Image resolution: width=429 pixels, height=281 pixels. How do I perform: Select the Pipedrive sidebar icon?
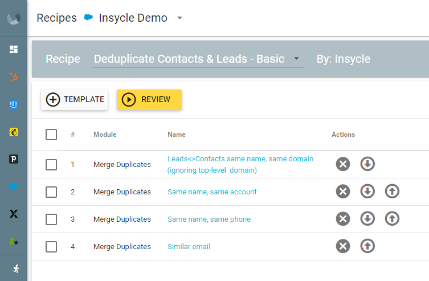pyautogui.click(x=14, y=159)
